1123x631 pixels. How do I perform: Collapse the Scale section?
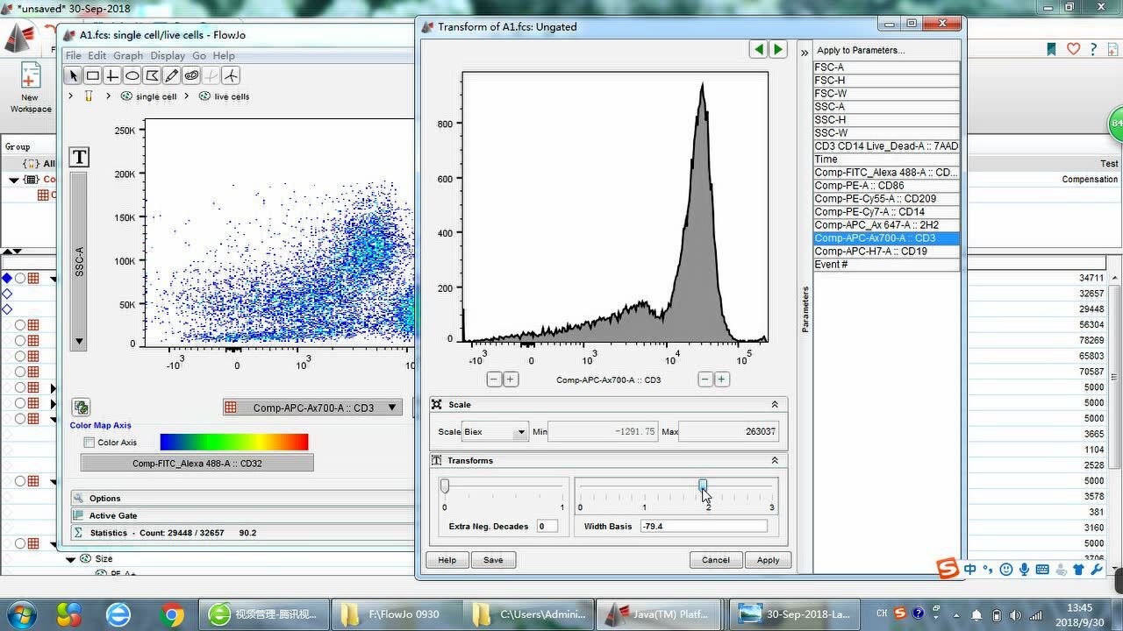[x=775, y=405]
